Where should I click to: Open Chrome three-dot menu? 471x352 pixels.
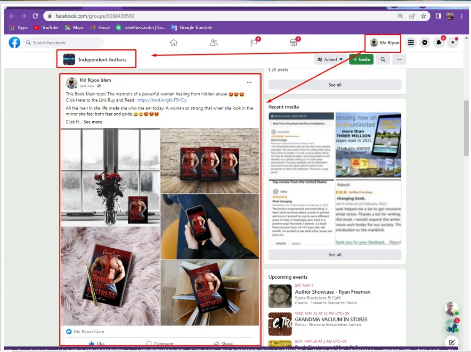(462, 16)
